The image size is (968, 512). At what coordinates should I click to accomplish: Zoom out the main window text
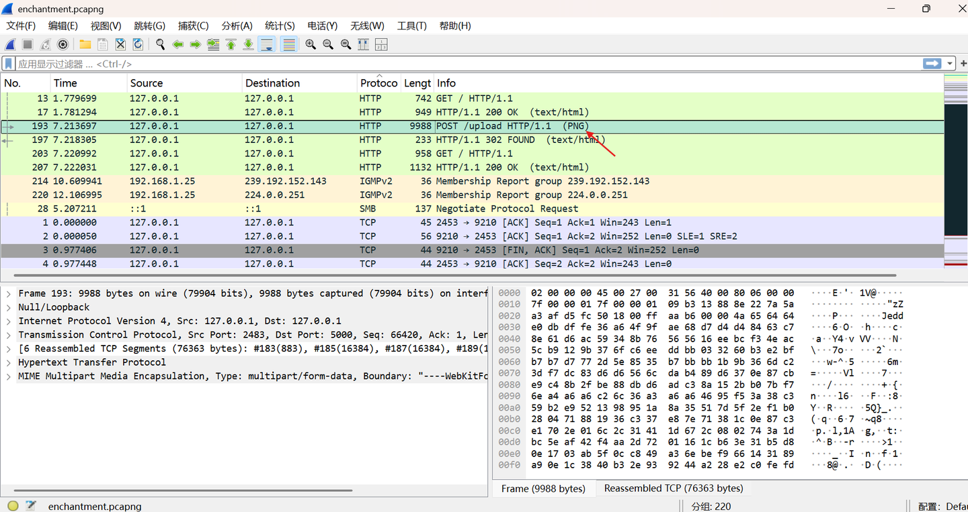tap(328, 44)
